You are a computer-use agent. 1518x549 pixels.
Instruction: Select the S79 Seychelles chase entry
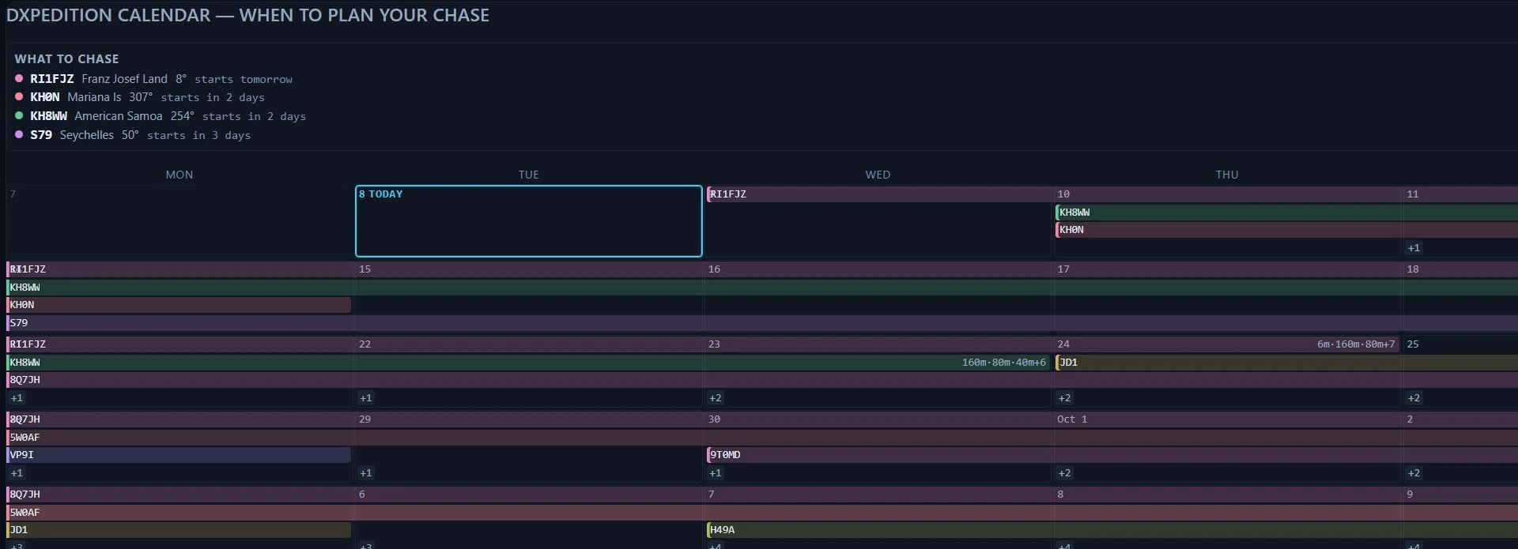point(133,135)
